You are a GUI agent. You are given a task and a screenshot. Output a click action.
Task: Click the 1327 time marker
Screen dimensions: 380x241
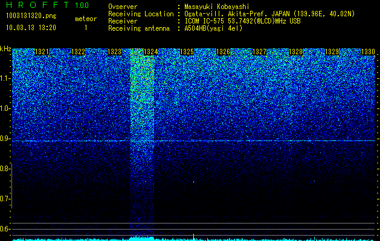coord(259,52)
